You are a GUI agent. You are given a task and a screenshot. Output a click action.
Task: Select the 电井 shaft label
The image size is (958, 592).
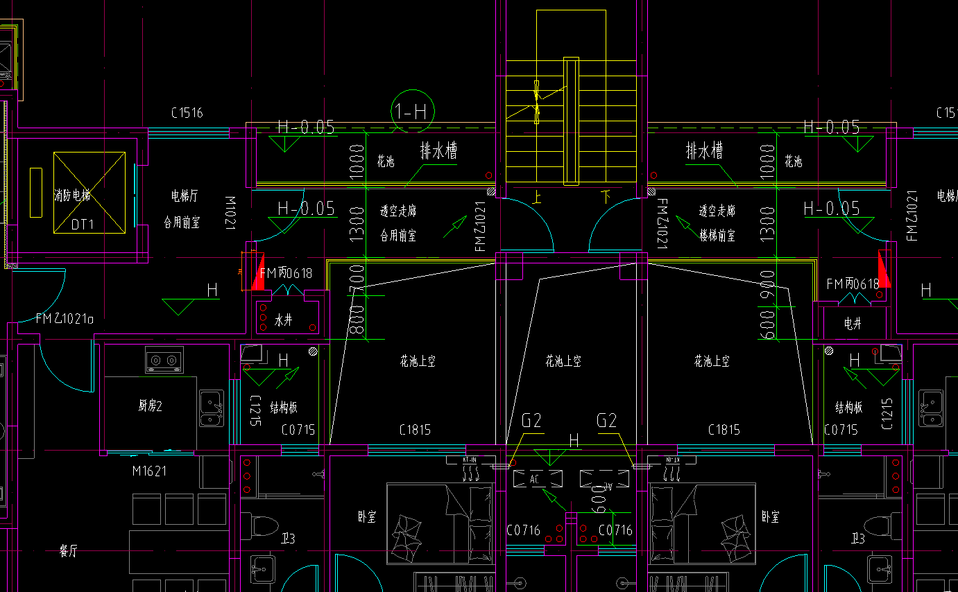(853, 324)
